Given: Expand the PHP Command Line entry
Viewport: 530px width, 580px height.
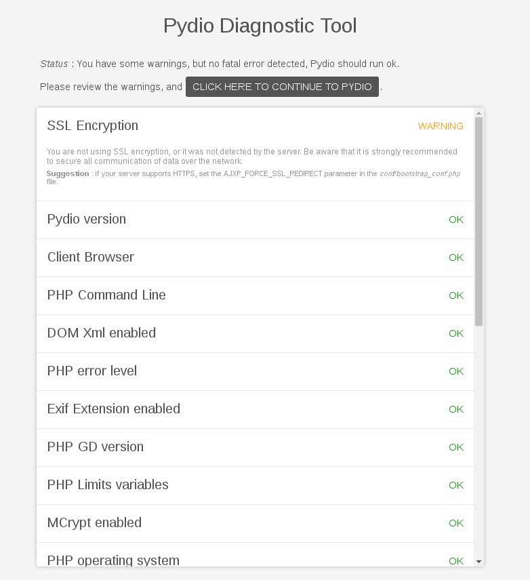Looking at the screenshot, I should (x=255, y=295).
